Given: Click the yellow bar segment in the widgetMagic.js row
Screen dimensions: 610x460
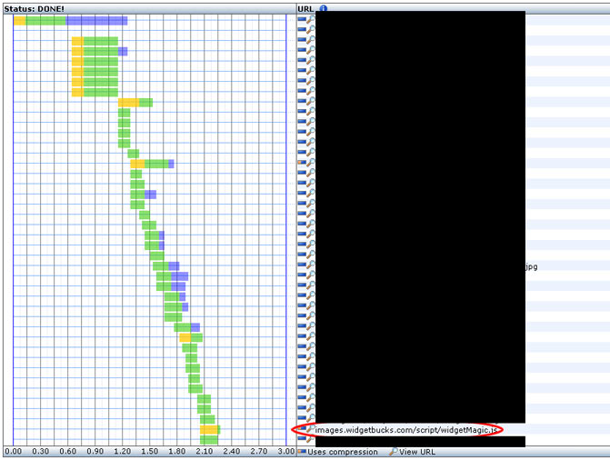Looking at the screenshot, I should click(x=208, y=430).
